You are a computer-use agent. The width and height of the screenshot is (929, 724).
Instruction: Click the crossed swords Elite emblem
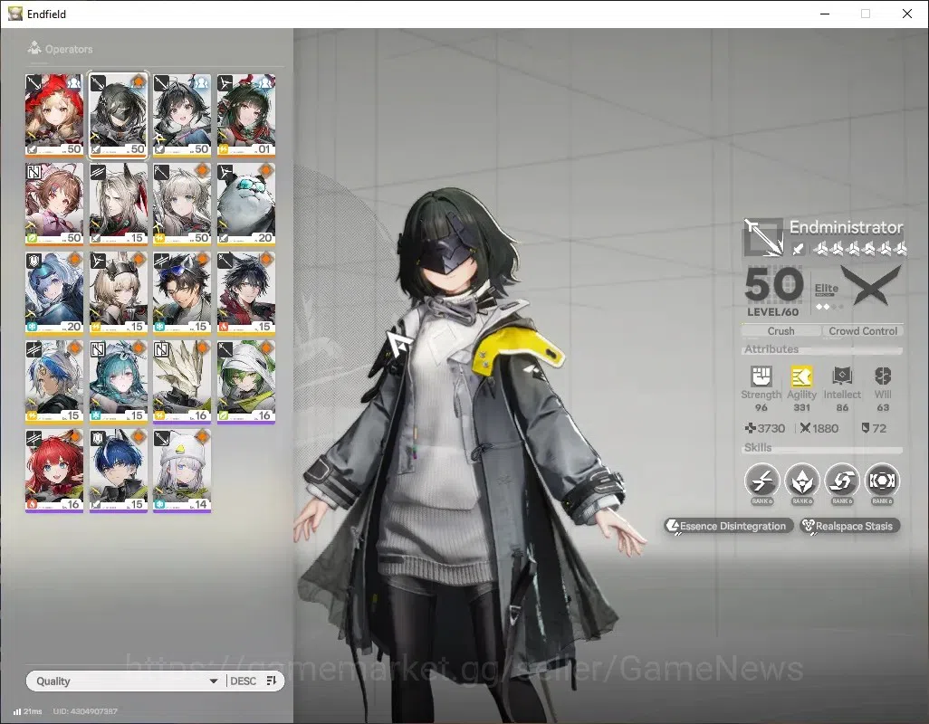[871, 286]
